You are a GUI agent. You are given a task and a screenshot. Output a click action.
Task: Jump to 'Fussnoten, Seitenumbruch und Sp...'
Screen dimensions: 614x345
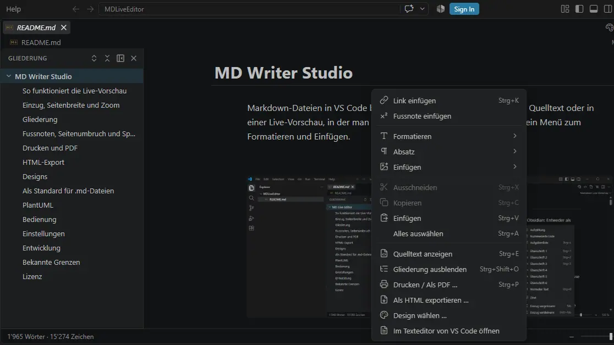tap(79, 134)
